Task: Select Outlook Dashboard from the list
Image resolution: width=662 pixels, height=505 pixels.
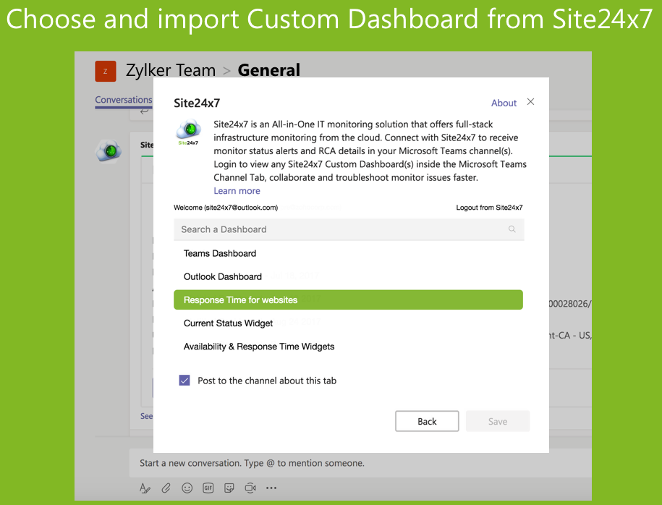Action: [x=223, y=276]
